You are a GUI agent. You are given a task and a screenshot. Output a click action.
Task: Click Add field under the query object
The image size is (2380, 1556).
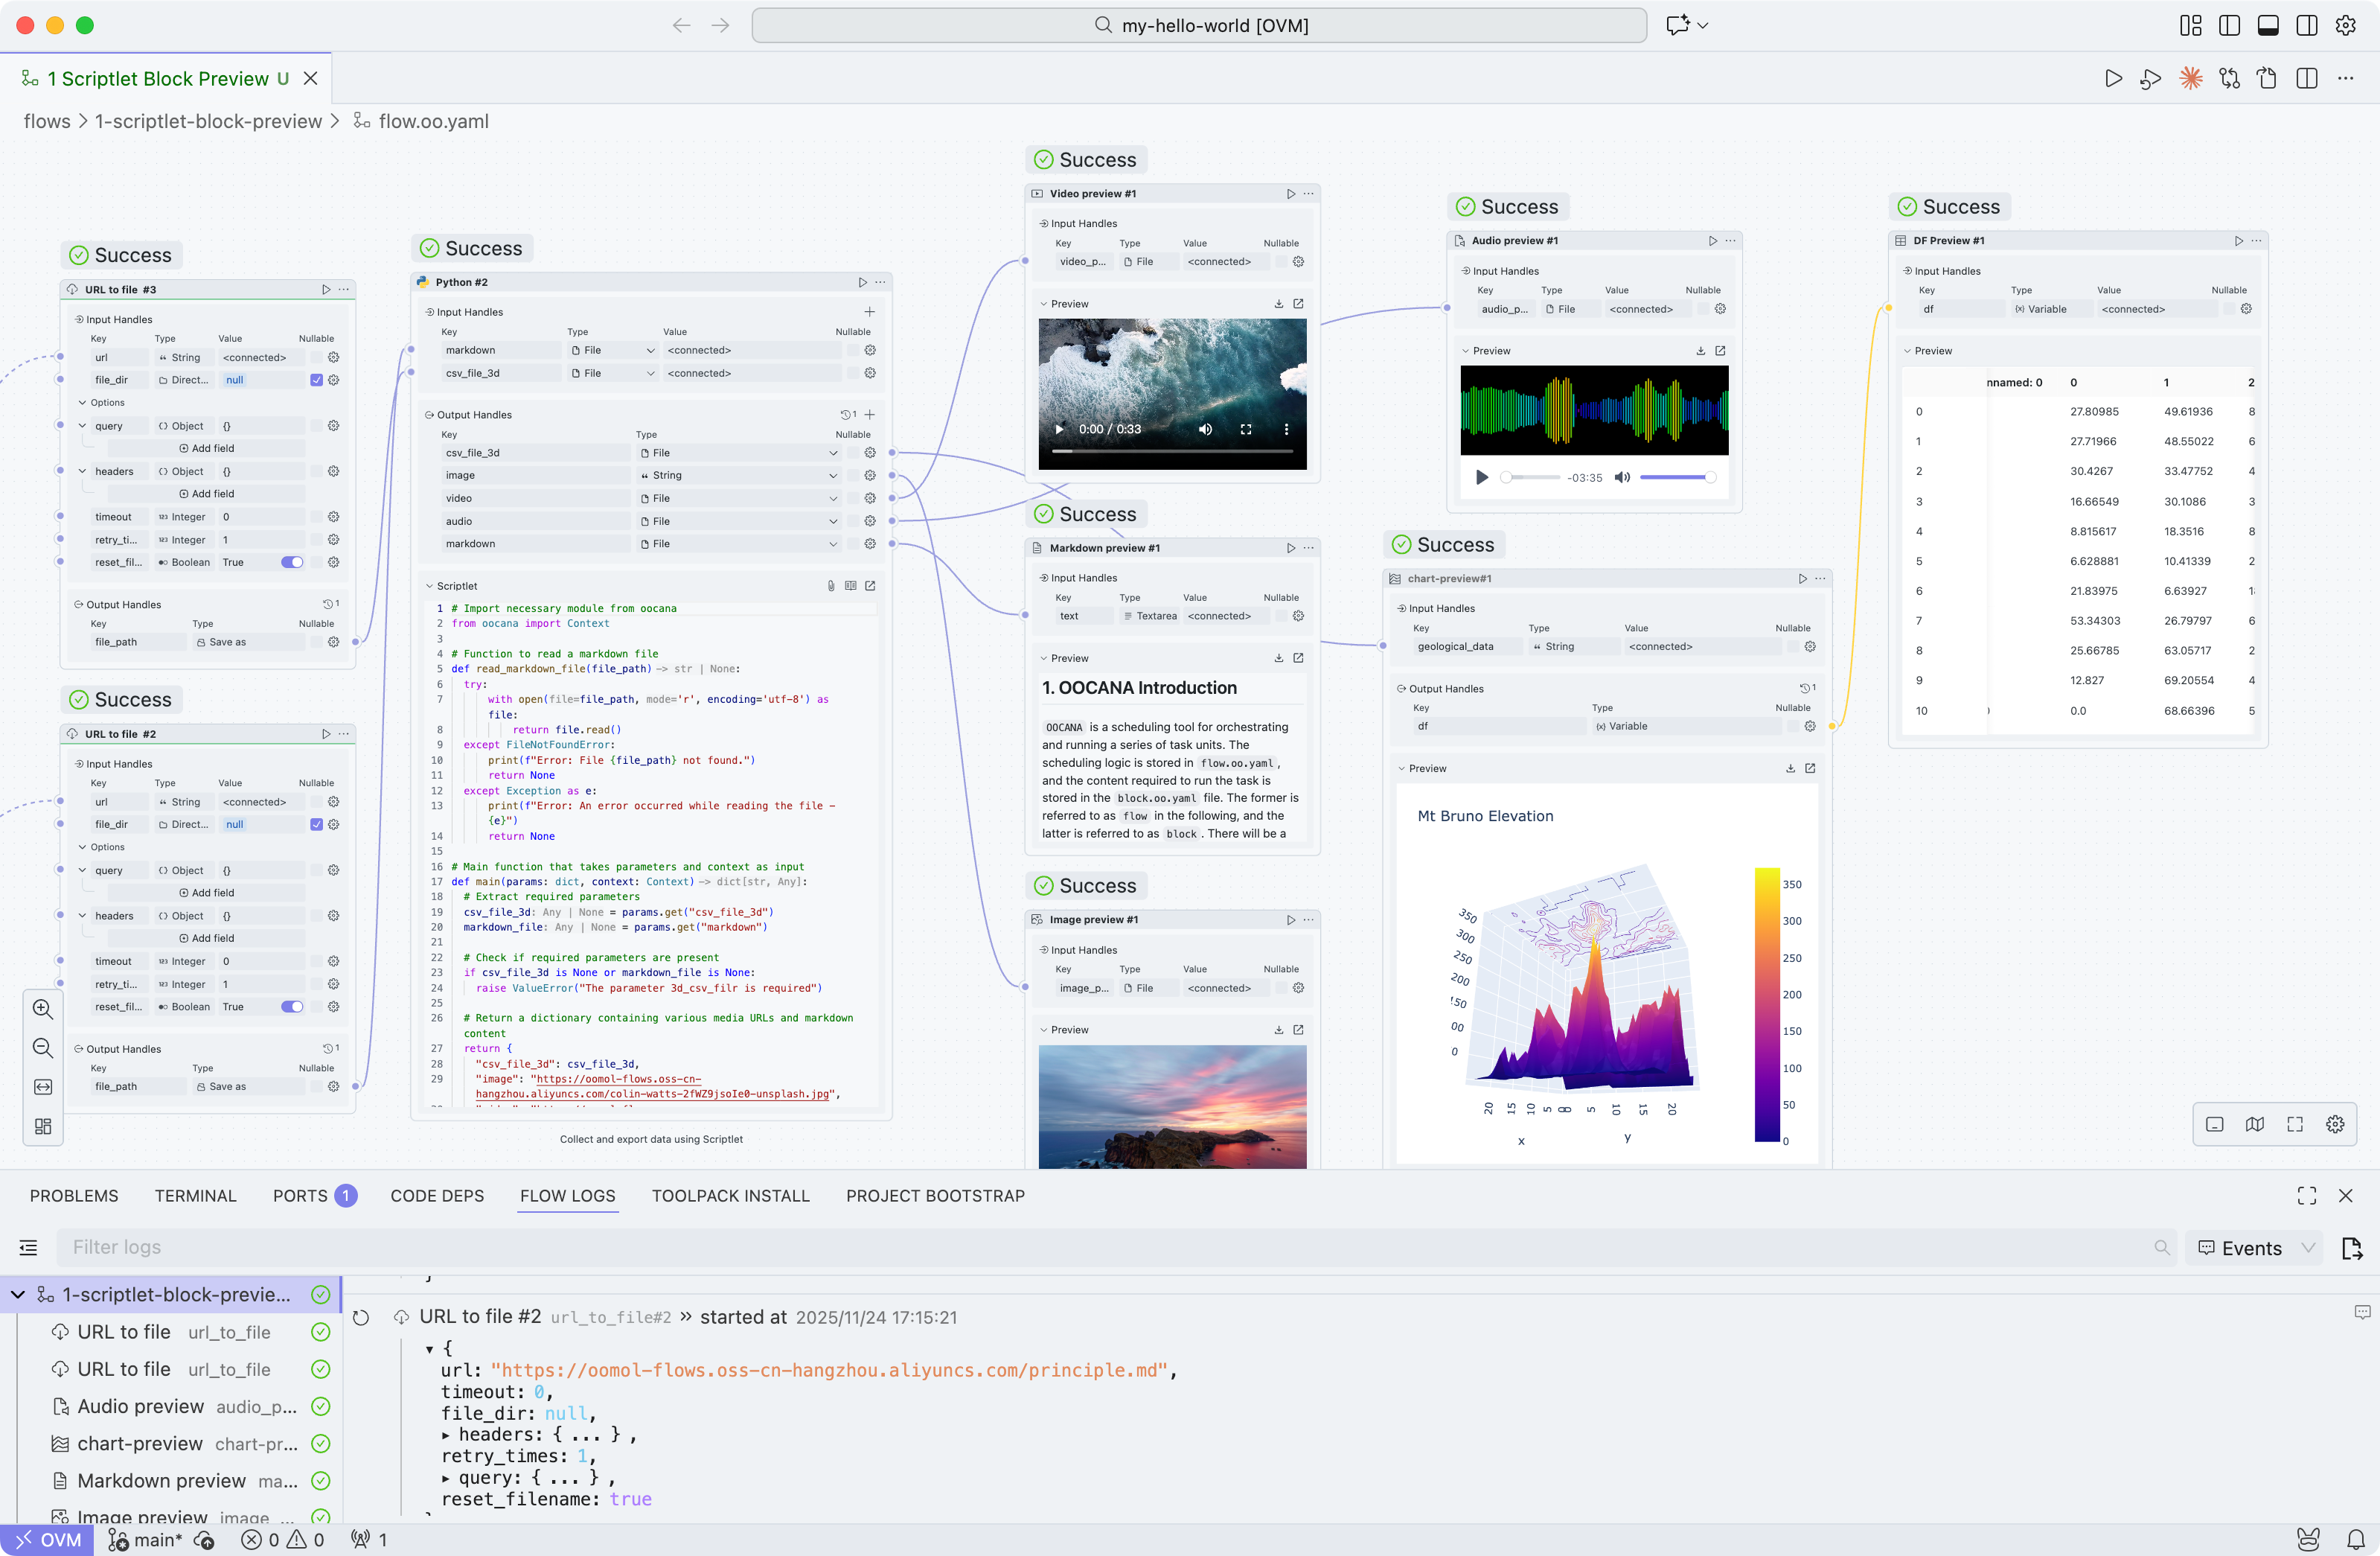(x=207, y=447)
